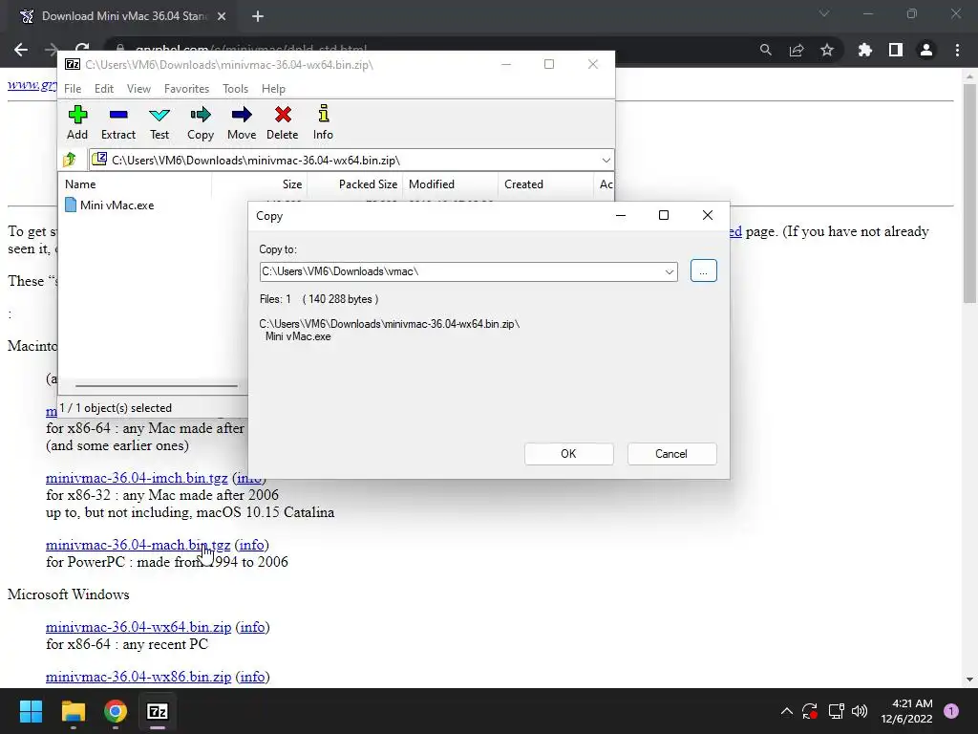Click the search magnifier icon in Chrome's address bar
This screenshot has width=978, height=734.
coord(766,50)
